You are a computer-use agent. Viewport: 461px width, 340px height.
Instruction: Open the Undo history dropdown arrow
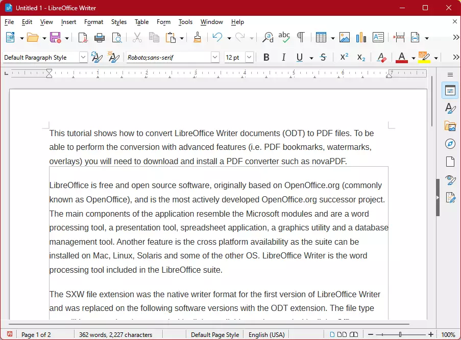pos(229,38)
